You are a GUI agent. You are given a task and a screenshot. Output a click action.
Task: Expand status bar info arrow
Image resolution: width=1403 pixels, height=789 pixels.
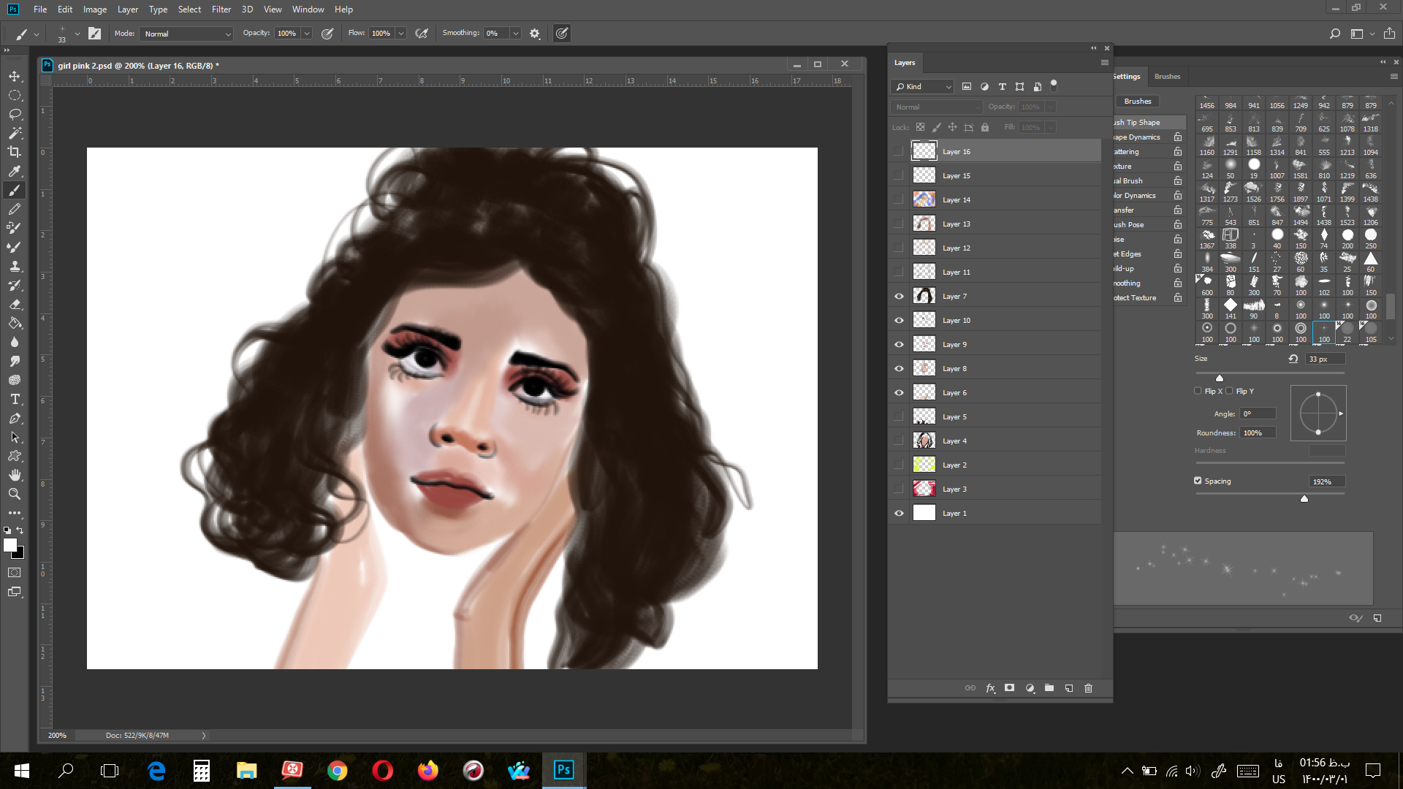(x=204, y=736)
